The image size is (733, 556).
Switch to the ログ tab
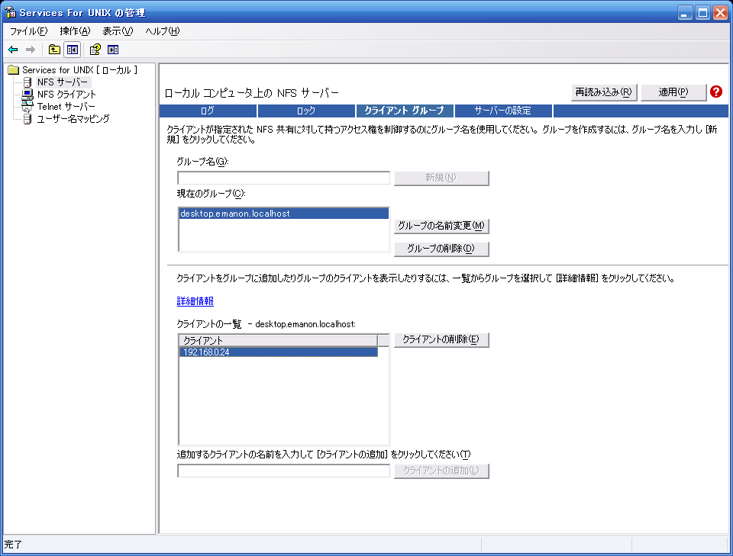[208, 111]
